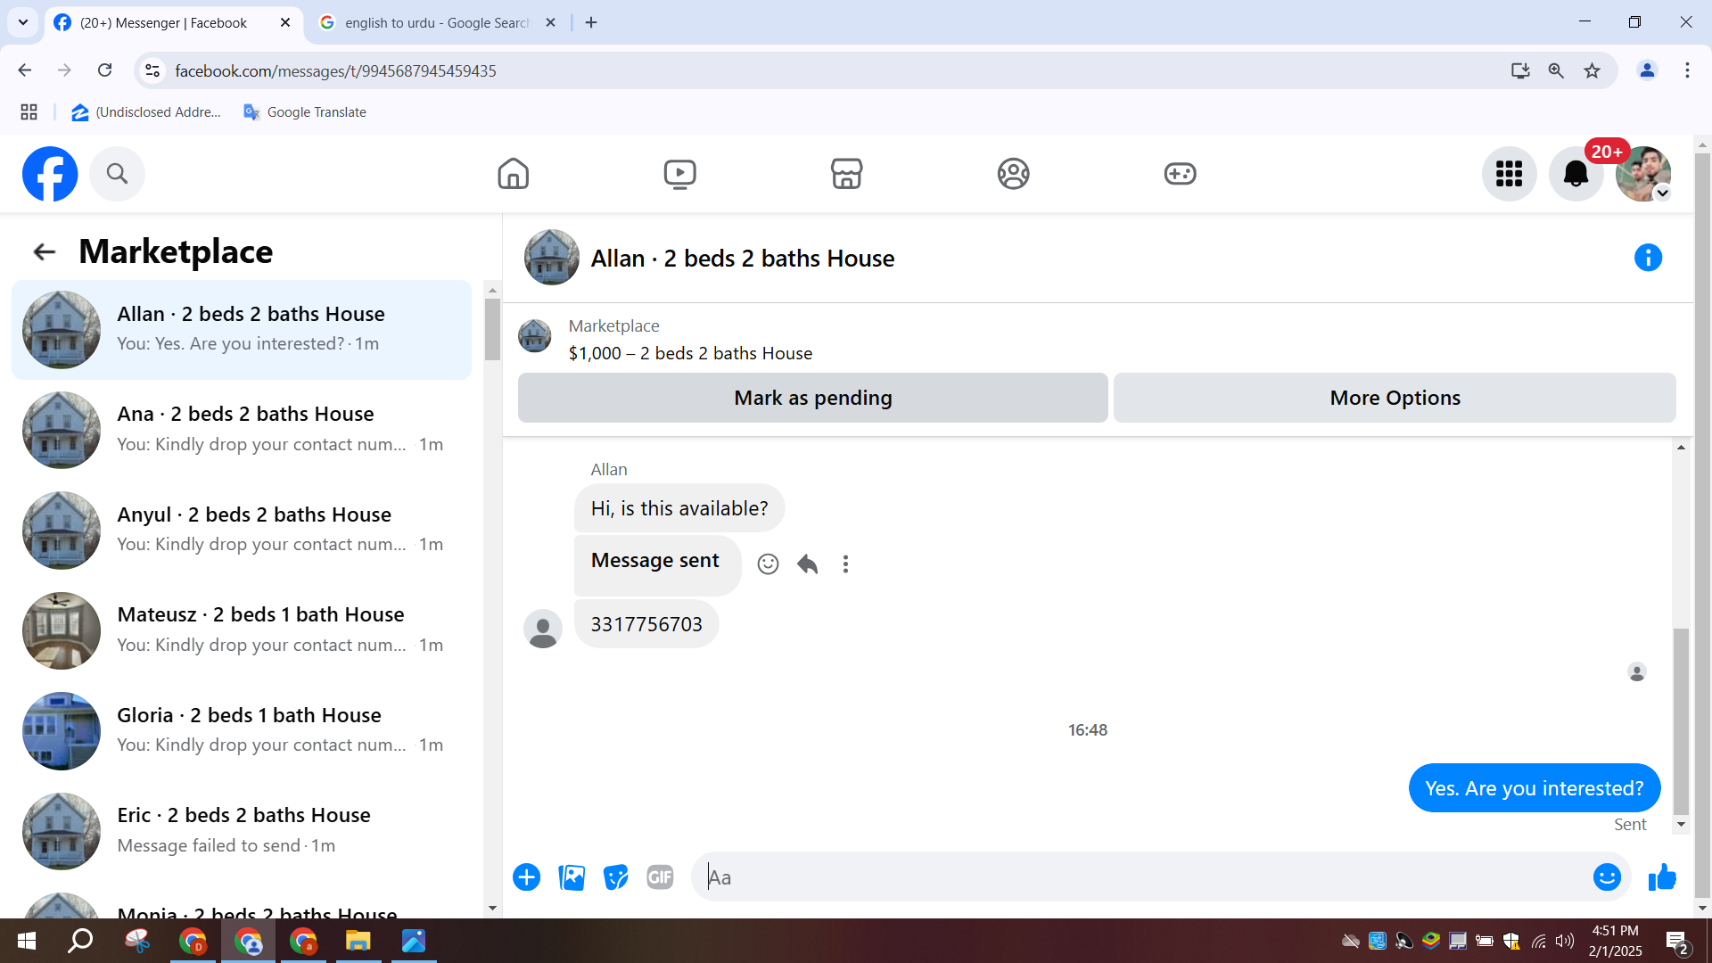Open the Gaming controller icon
Screen dimensions: 1712x963
pyautogui.click(x=1180, y=174)
